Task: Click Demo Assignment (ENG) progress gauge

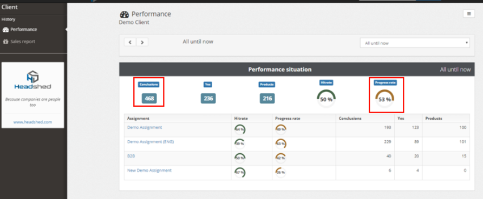Action: coord(280,143)
